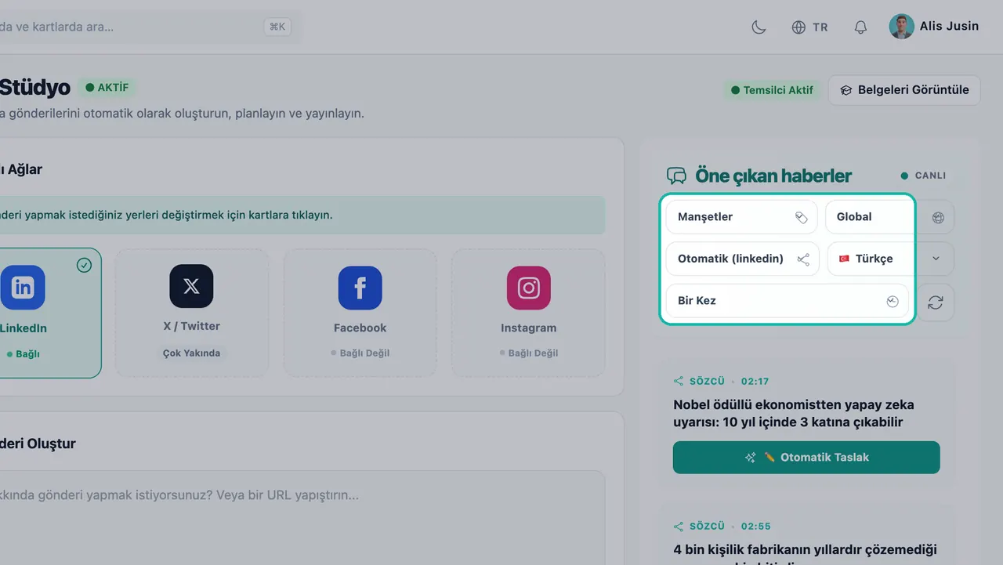The width and height of the screenshot is (1003, 565).
Task: Open the TR language globe selector
Action: pos(809,27)
